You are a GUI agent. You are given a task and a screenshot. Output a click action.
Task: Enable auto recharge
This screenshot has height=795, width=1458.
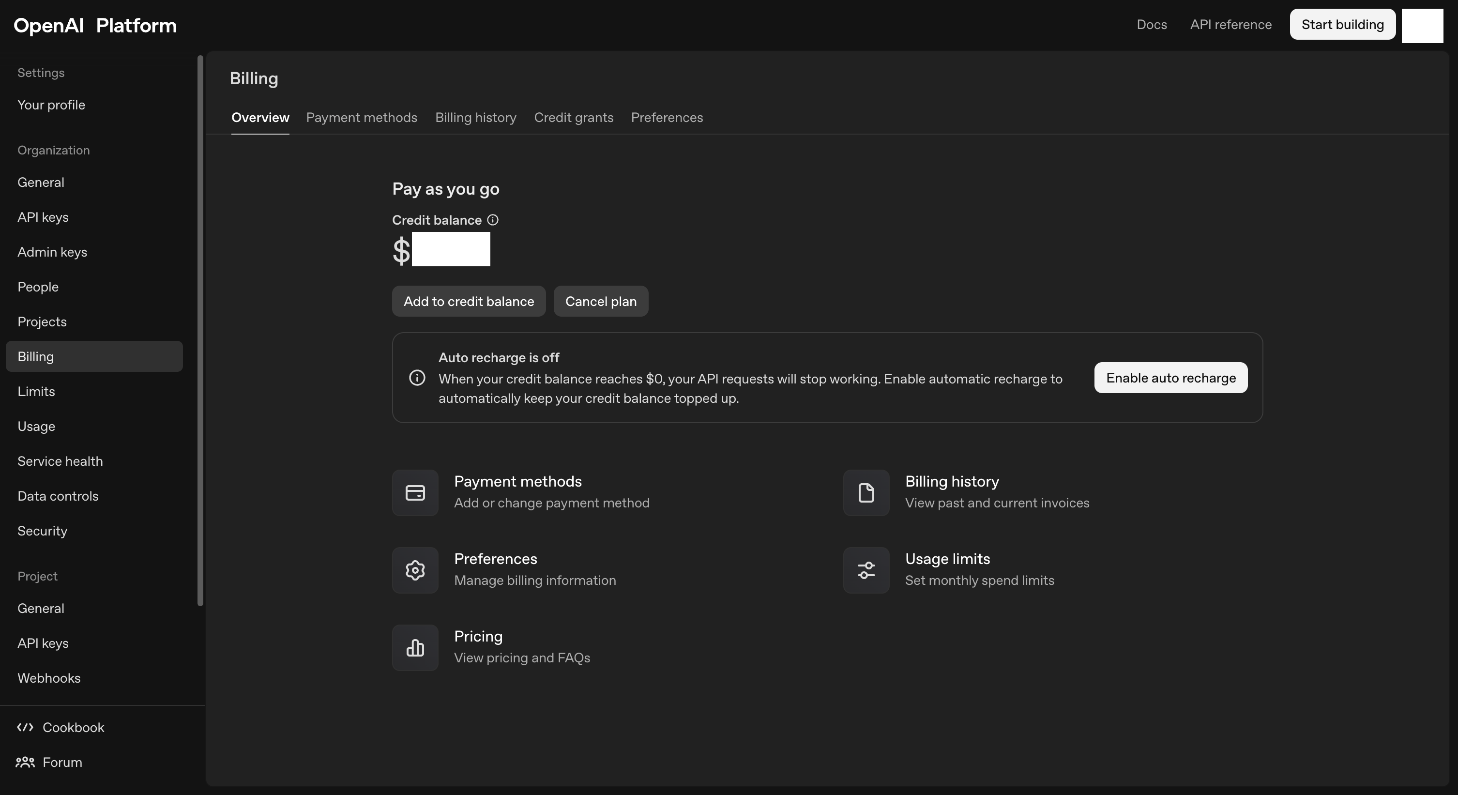pyautogui.click(x=1170, y=378)
